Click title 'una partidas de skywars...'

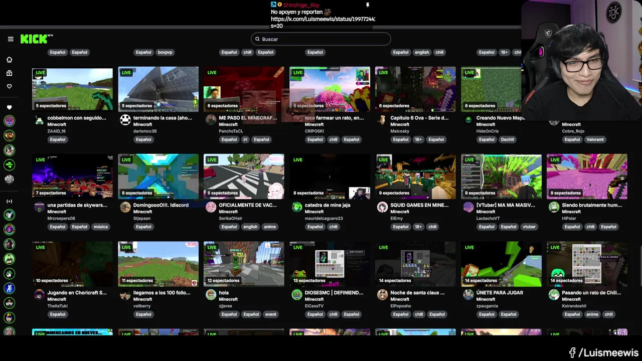77,205
